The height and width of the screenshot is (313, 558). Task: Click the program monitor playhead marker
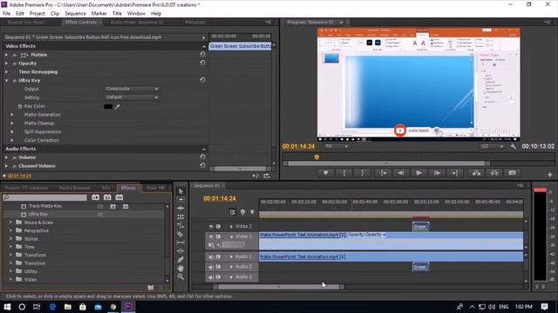316,156
